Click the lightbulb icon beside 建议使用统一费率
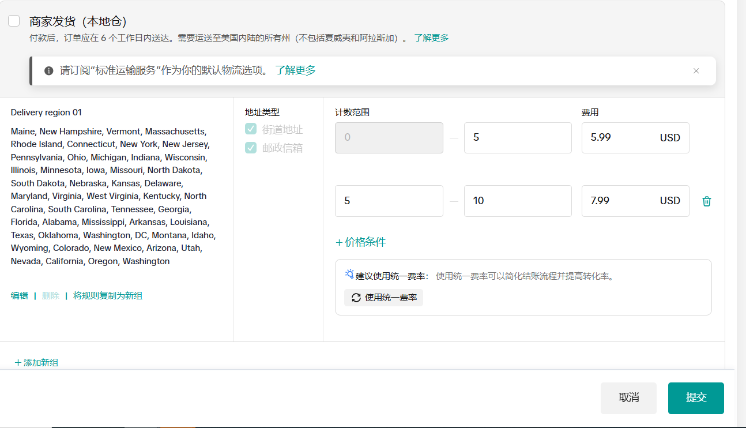The image size is (746, 428). pos(349,275)
